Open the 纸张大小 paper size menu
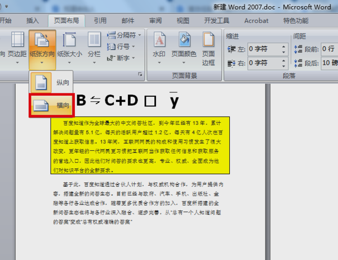The image size is (338, 260). pos(69,48)
